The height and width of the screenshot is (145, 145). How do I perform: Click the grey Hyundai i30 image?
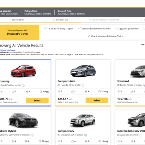(x=83, y=71)
